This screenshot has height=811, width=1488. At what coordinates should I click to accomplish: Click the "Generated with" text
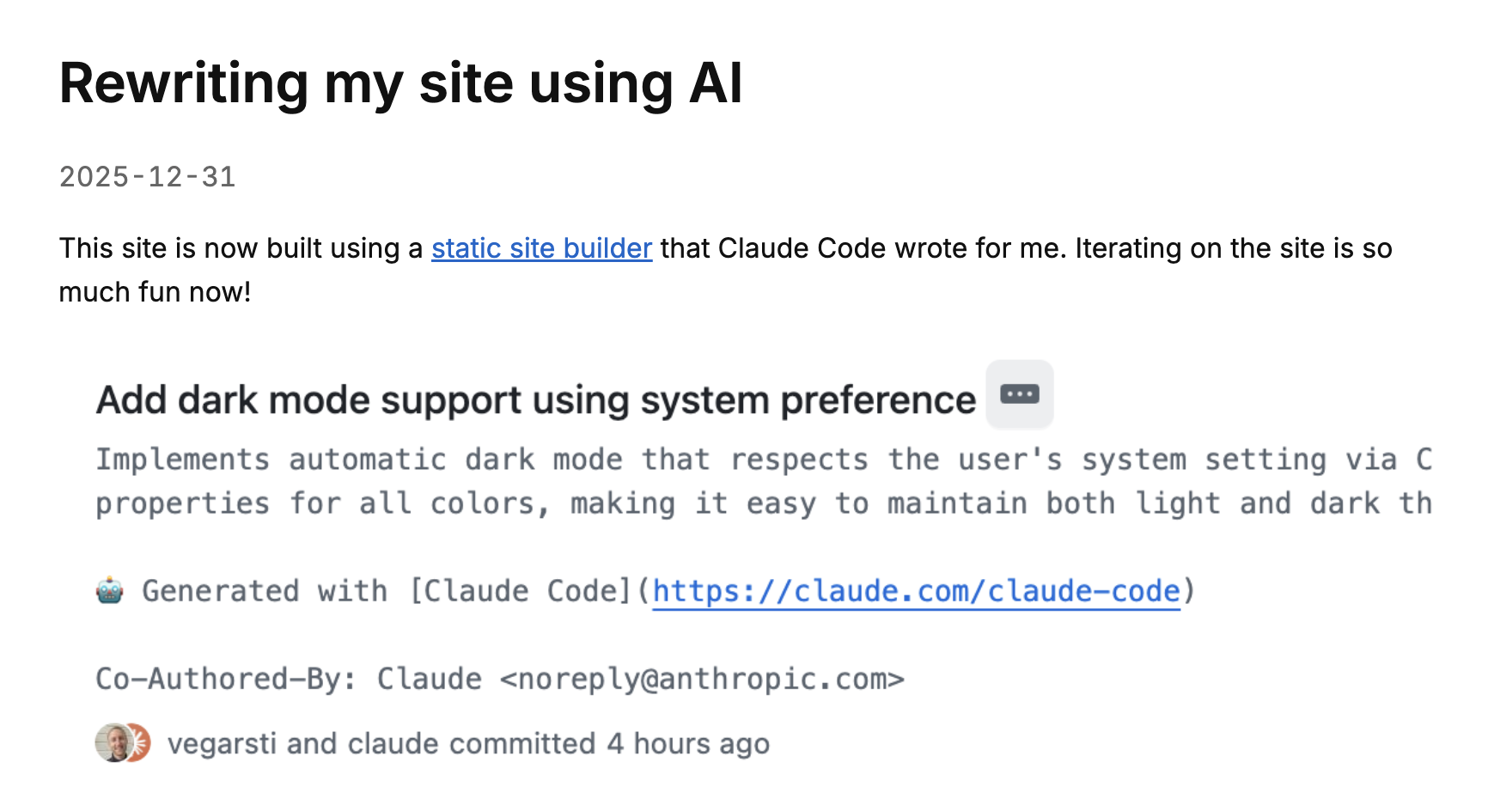(265, 591)
